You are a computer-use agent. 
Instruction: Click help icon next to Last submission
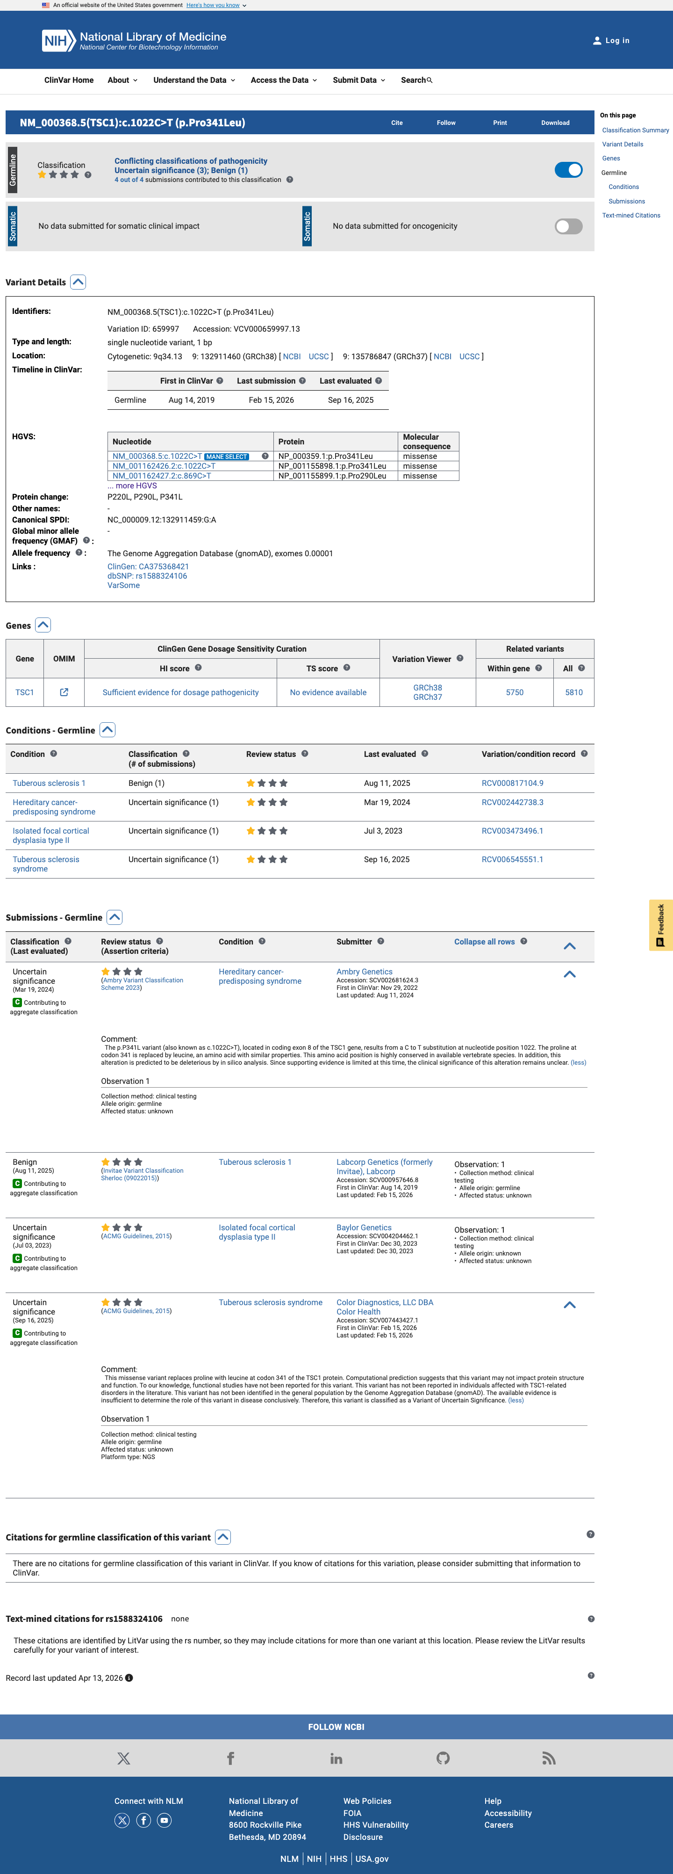coord(302,380)
